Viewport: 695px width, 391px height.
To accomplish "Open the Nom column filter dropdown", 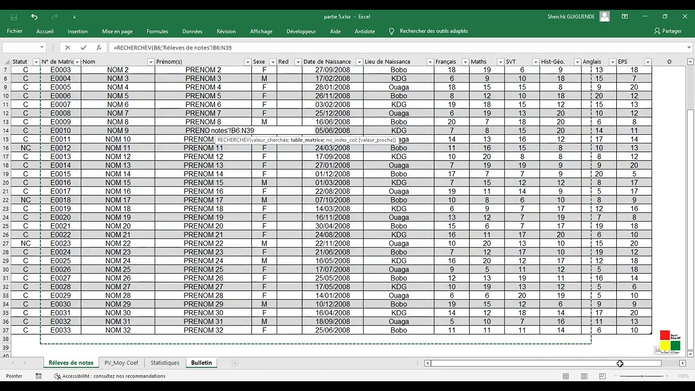I will (x=150, y=62).
